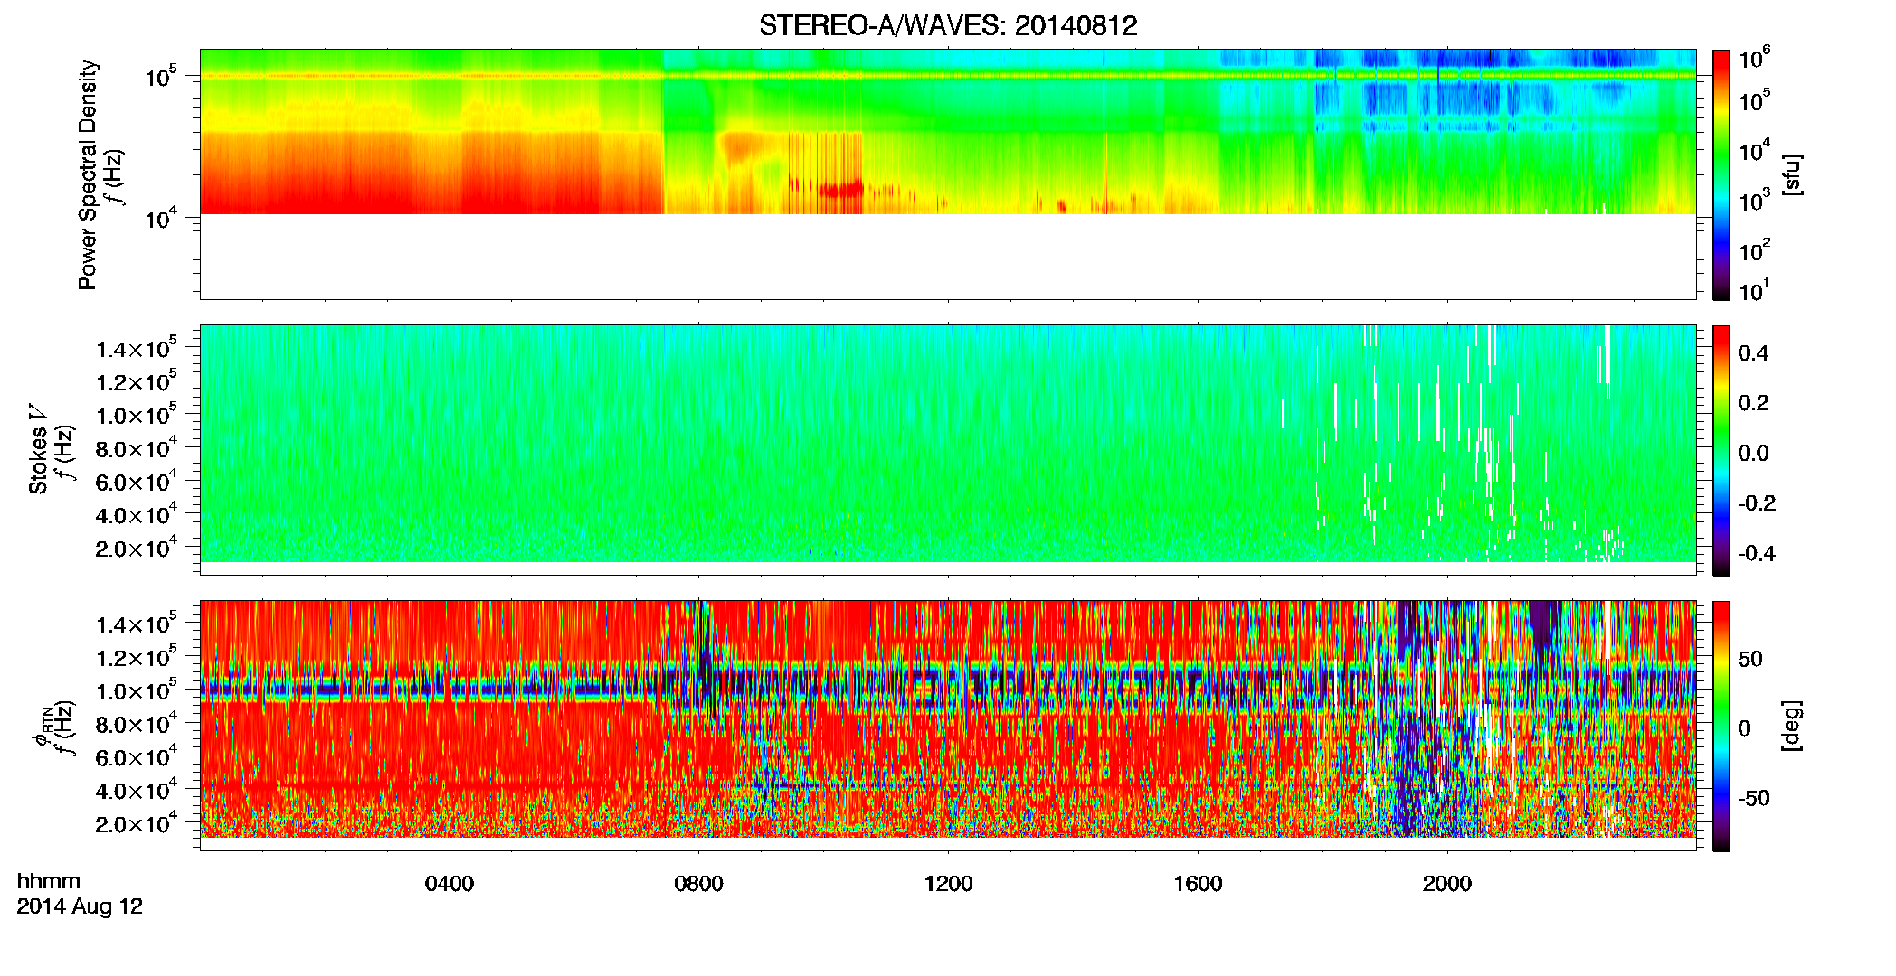
Task: Click the 0400 time tick label
Action: (x=450, y=884)
